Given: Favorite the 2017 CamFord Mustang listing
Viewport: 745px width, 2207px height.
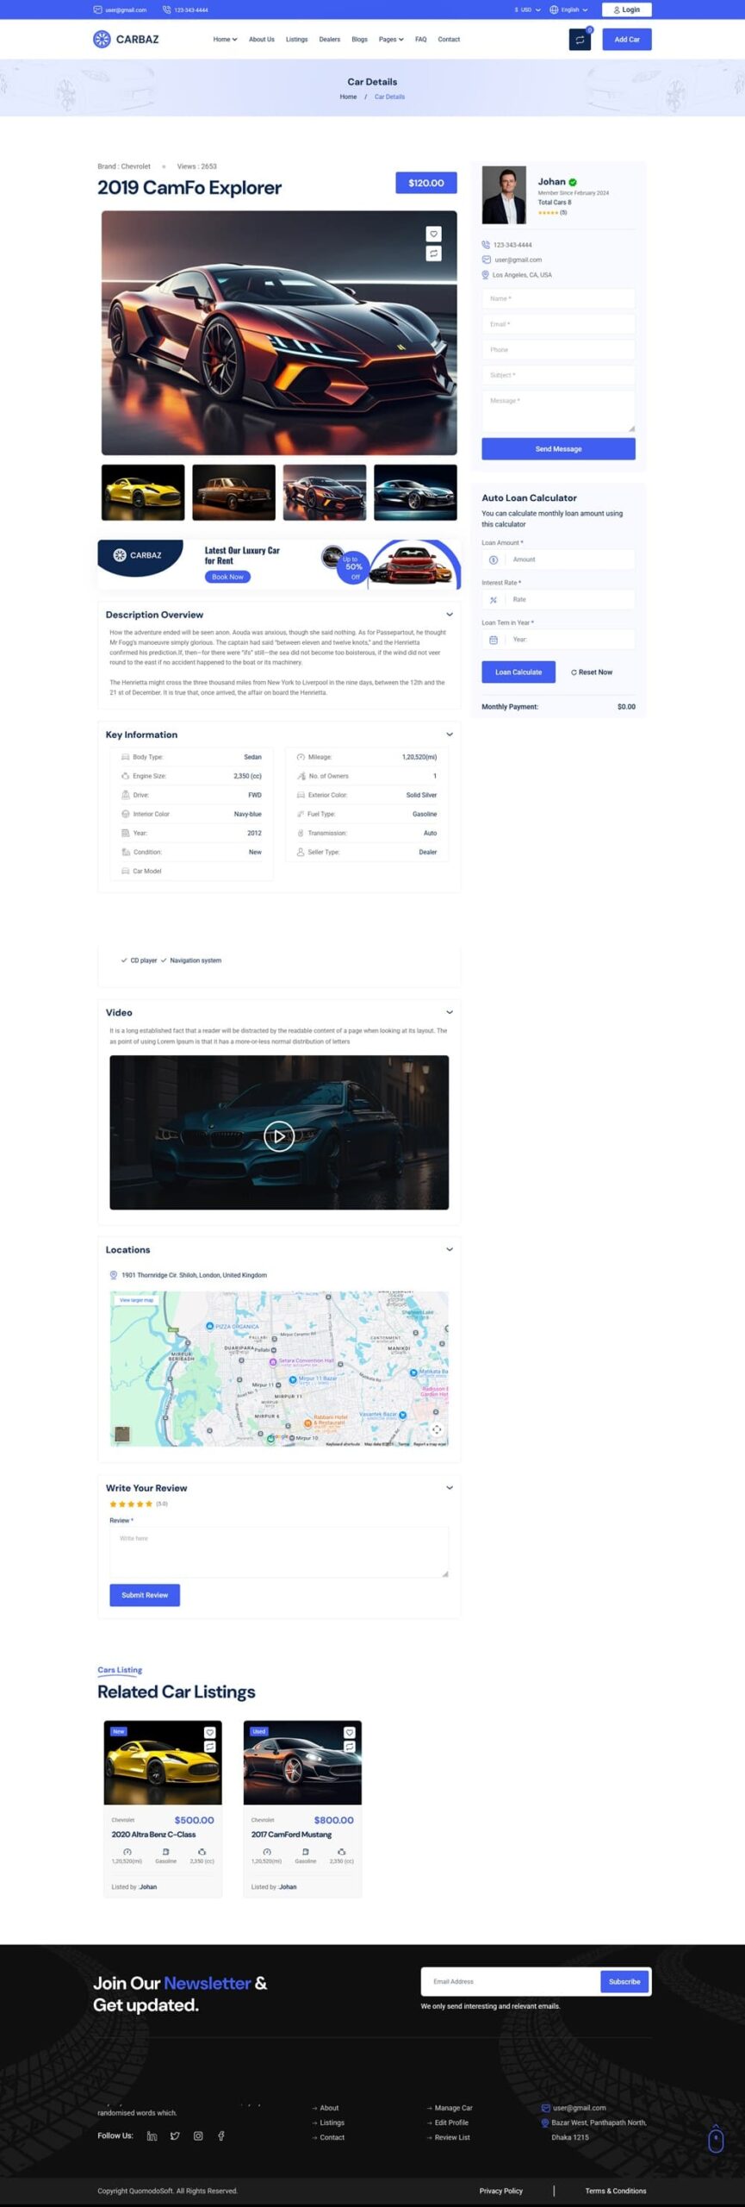Looking at the screenshot, I should [x=349, y=1732].
